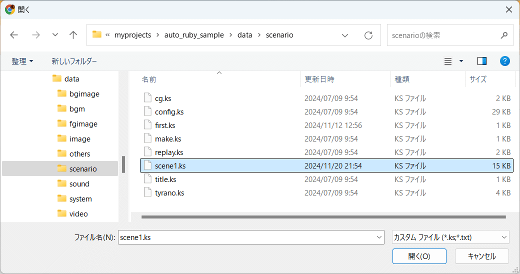The image size is (520, 274).
Task: Click the キャンセル button
Action: tap(482, 256)
